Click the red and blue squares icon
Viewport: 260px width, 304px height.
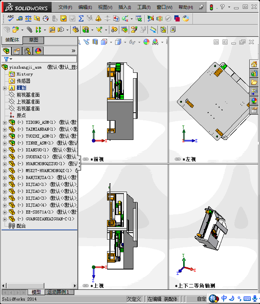coord(177,18)
